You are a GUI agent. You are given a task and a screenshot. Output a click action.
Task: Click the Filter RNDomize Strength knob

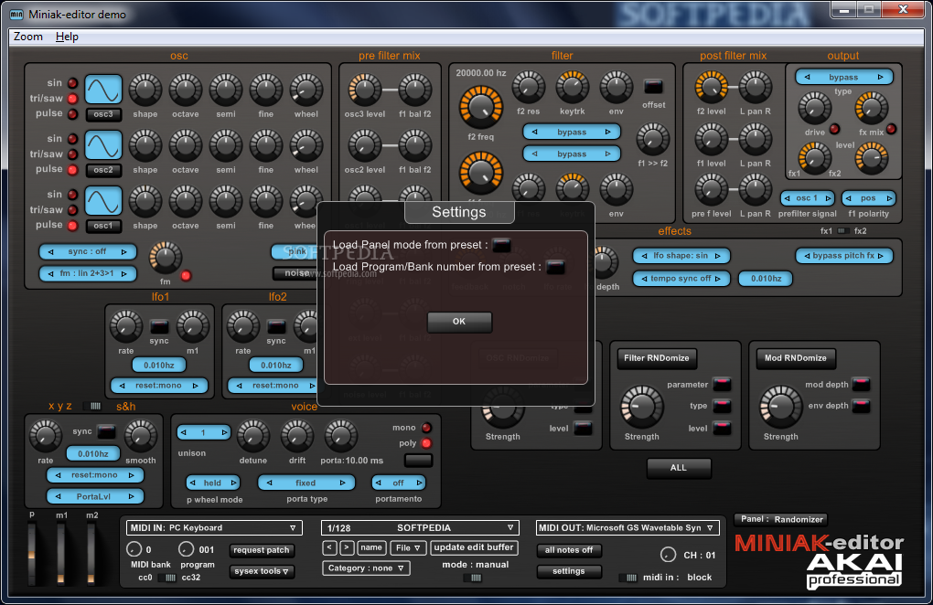pyautogui.click(x=641, y=407)
